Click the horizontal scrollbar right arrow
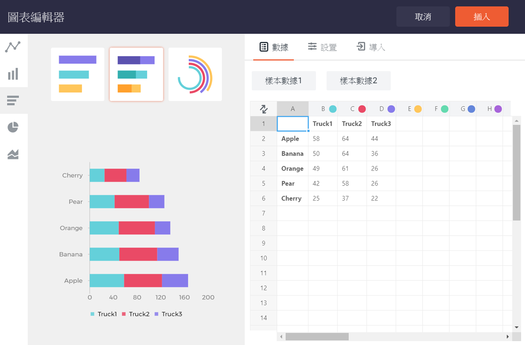Viewport: 525px width, 345px height. coord(508,336)
